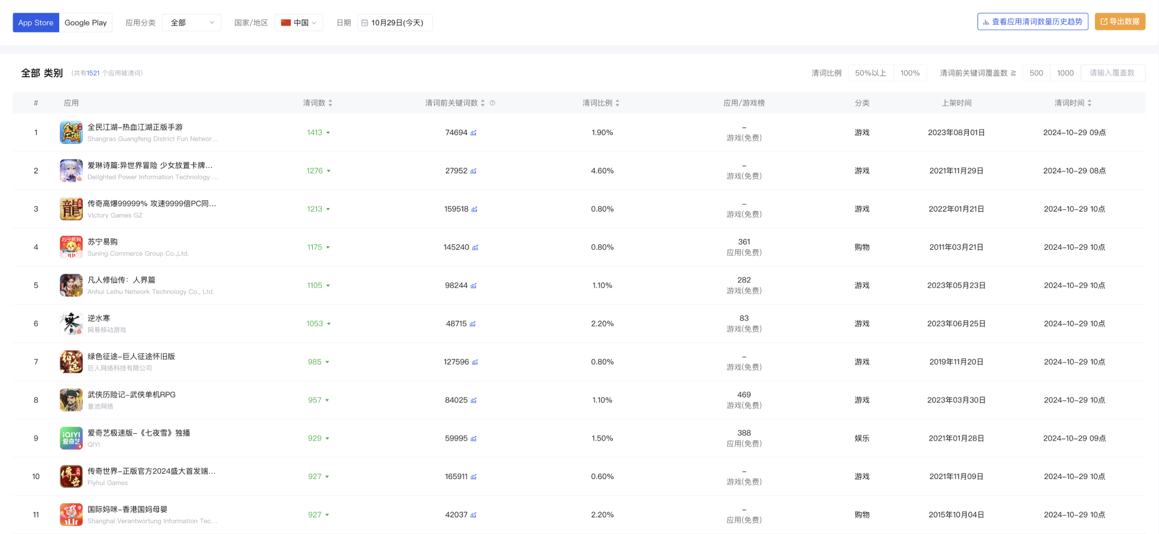The height and width of the screenshot is (534, 1159).
Task: Toggle the 50%以上 ratio filter
Action: [870, 73]
